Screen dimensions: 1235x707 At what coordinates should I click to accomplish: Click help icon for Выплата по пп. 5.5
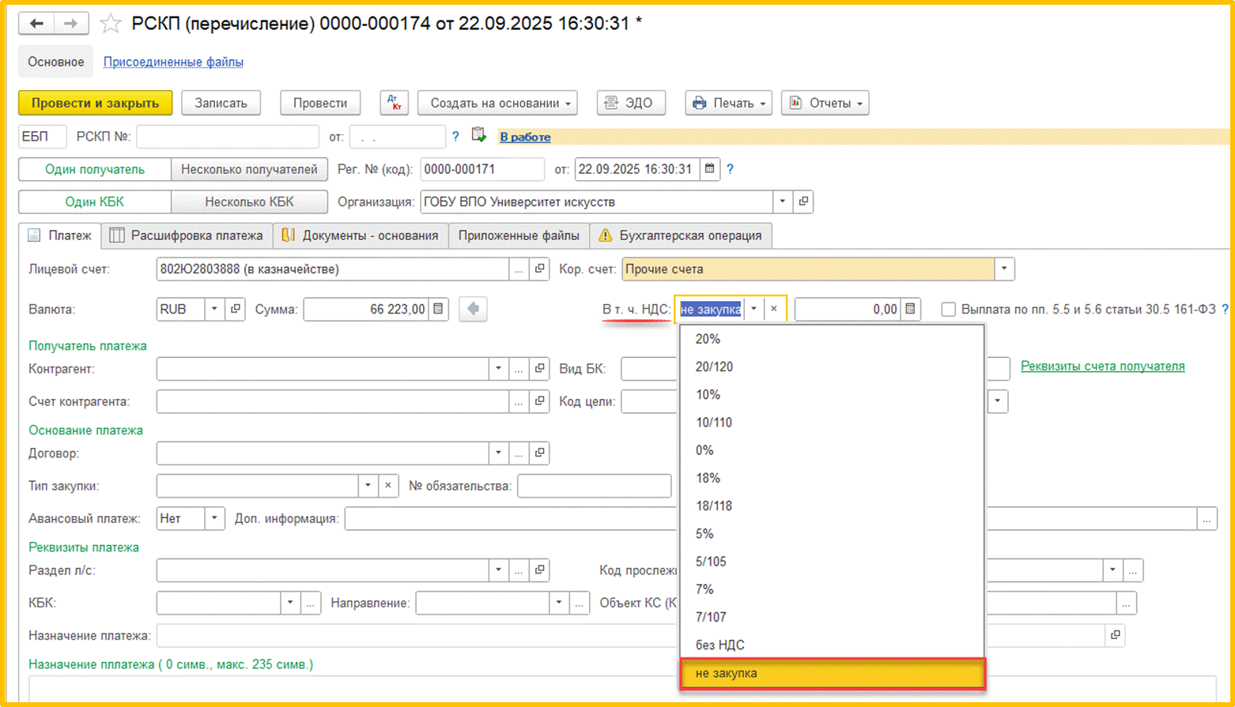(x=1225, y=309)
